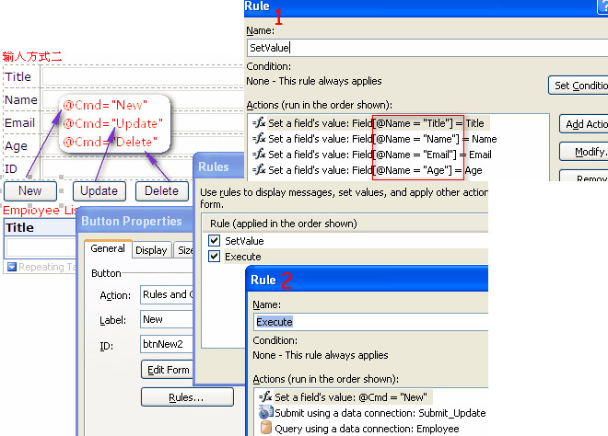
Task: Click the Title column header in Employee table
Action: [41, 227]
